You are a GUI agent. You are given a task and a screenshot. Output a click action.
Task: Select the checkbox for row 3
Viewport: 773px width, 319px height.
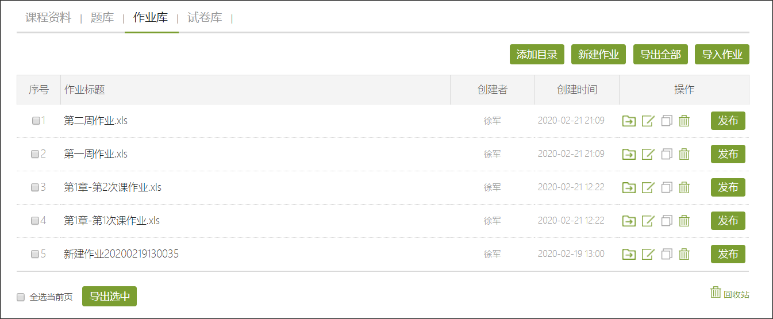tap(35, 187)
